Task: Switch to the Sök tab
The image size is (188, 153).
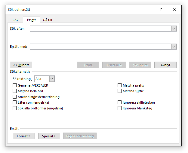Action: point(15,20)
